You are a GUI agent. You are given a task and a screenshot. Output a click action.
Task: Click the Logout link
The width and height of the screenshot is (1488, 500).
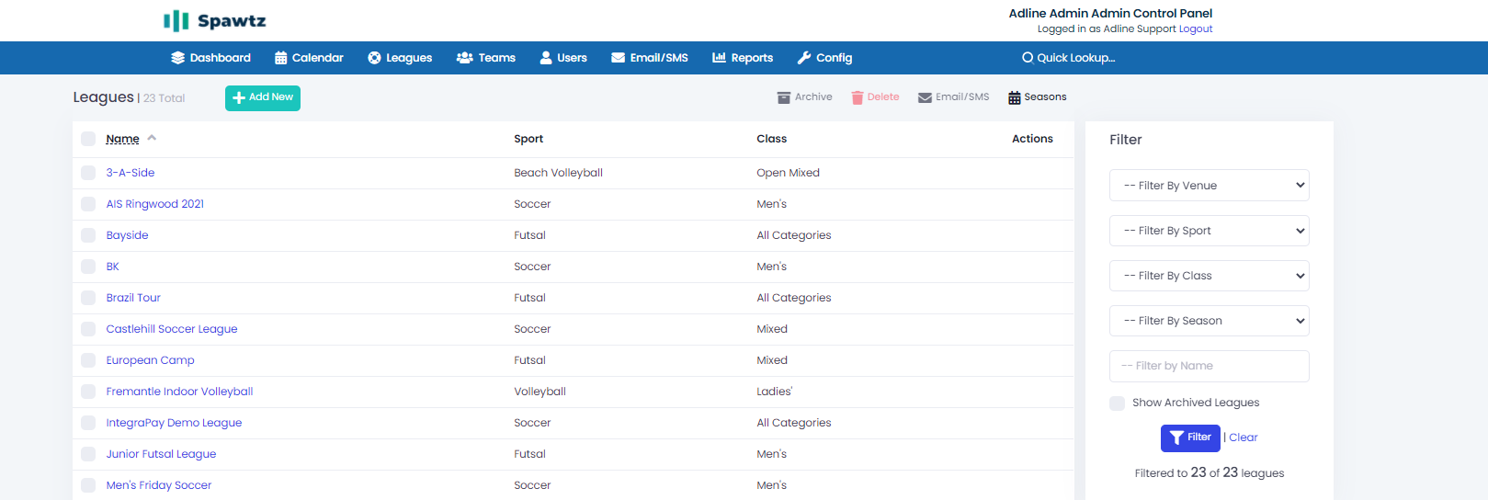[1196, 29]
